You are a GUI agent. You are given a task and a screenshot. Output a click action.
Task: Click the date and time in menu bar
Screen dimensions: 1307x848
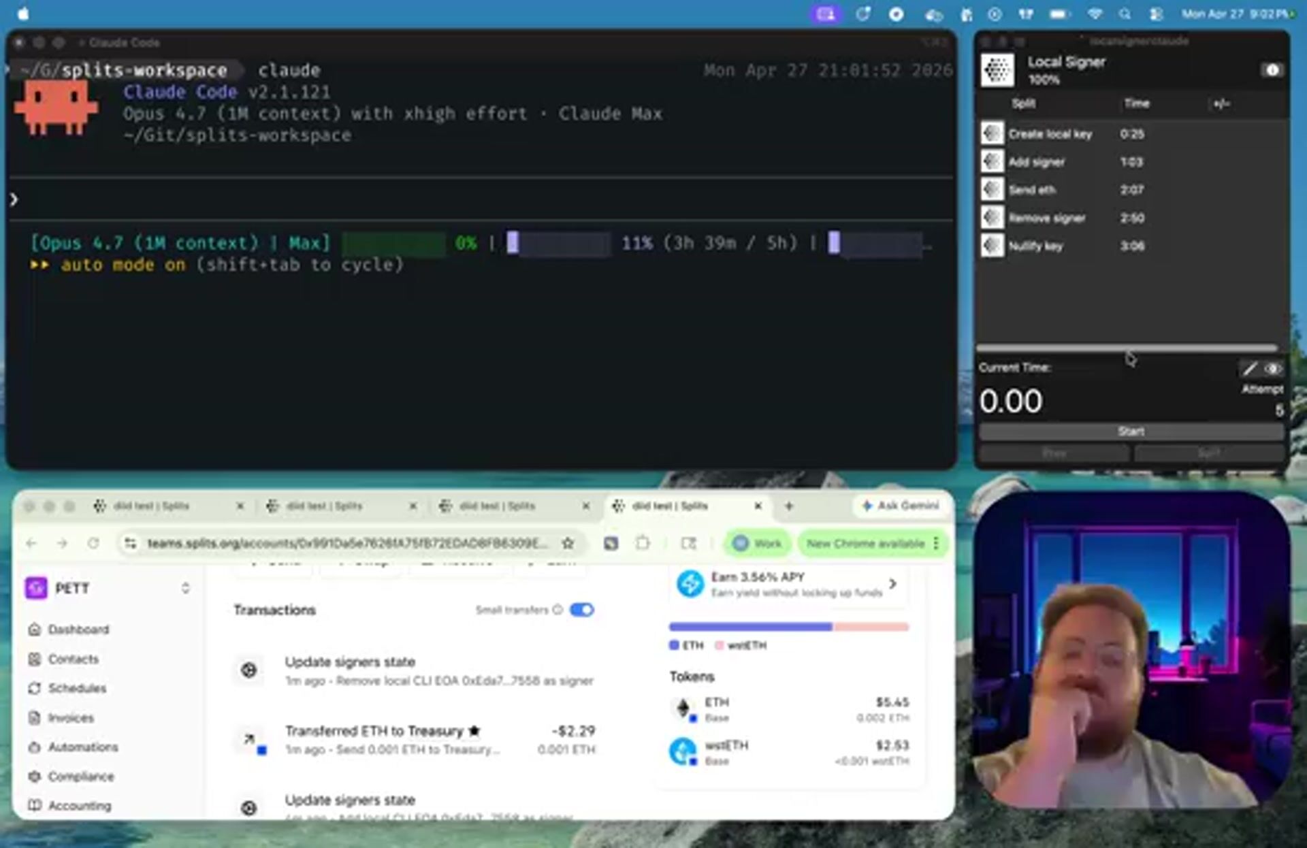(x=1236, y=14)
